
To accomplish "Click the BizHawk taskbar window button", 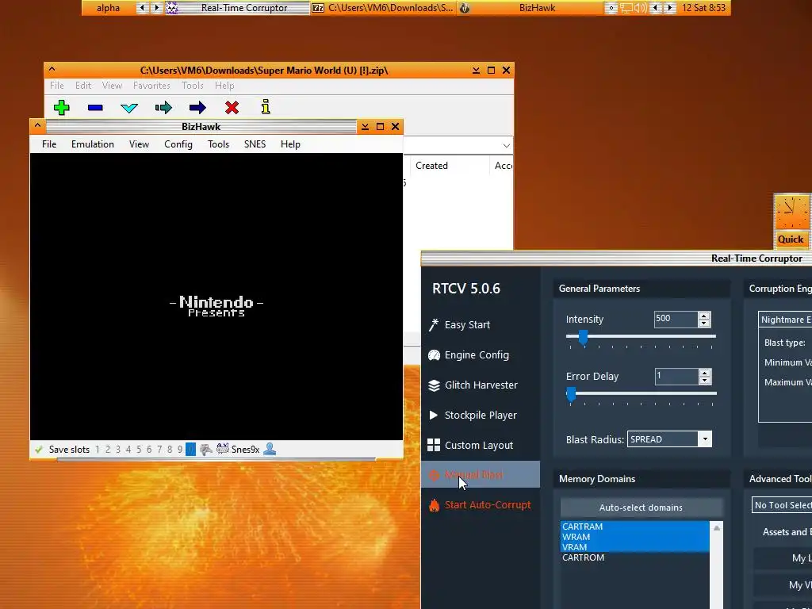I will coord(529,8).
